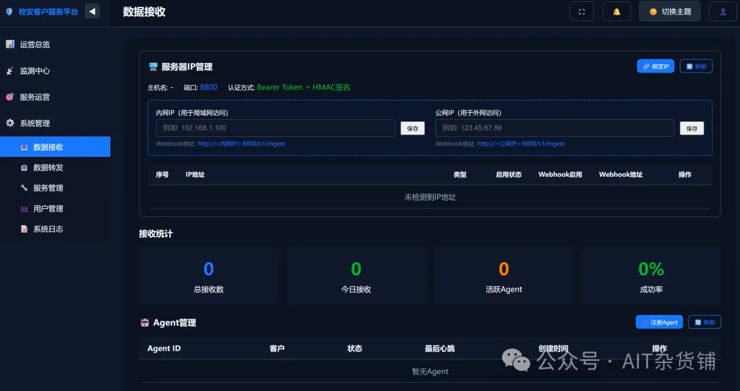The width and height of the screenshot is (740, 391).
Task: Click the 客户 column header
Action: coord(277,349)
